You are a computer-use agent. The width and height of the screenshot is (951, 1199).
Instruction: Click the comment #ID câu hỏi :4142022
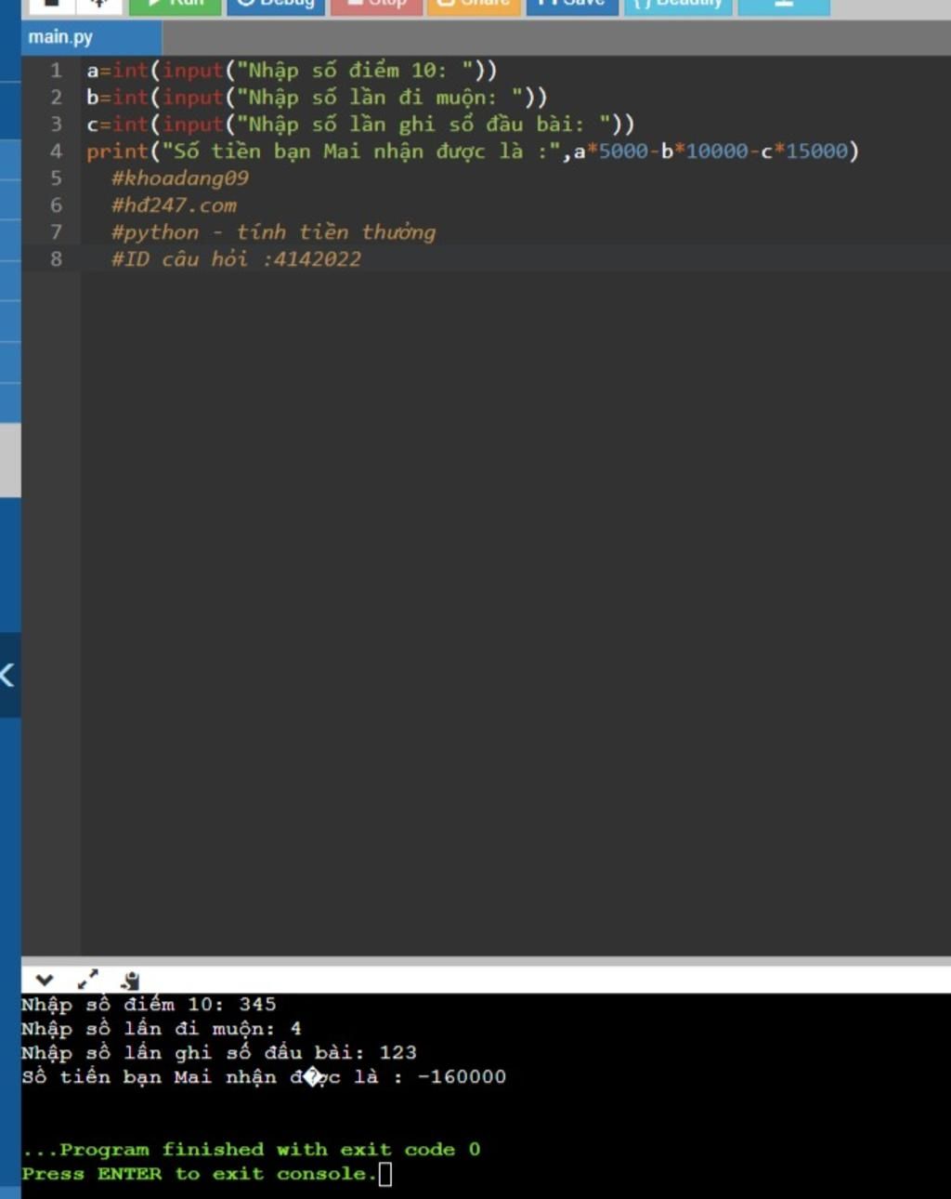[x=236, y=259]
